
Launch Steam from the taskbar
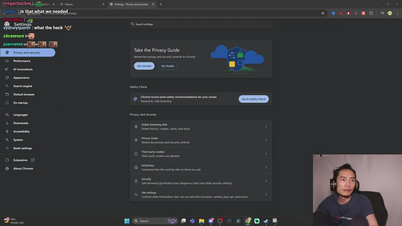pos(266,221)
